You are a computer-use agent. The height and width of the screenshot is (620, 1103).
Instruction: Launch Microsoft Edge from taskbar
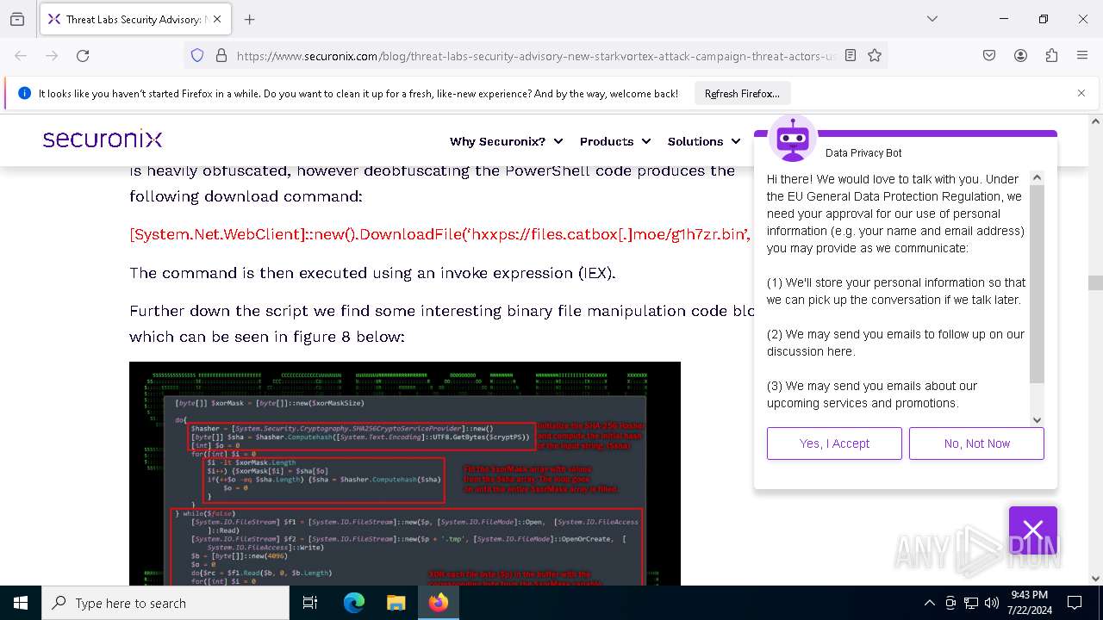(x=354, y=603)
